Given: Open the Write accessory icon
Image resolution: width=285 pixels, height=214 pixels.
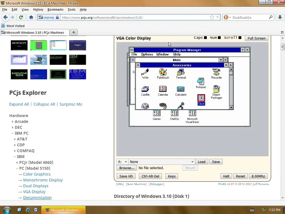Looking at the screenshot, I should click(145, 73).
